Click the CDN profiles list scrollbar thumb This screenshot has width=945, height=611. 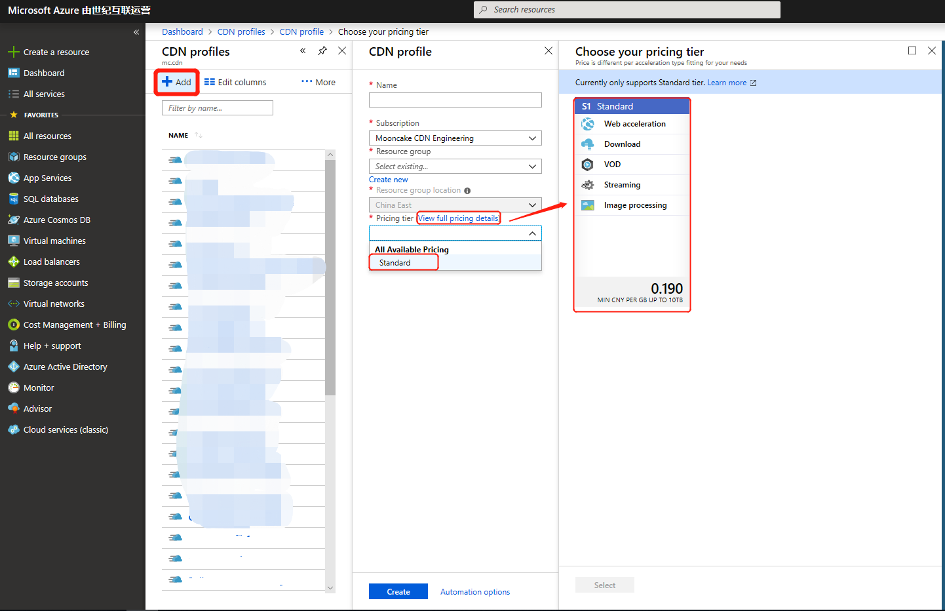330,277
